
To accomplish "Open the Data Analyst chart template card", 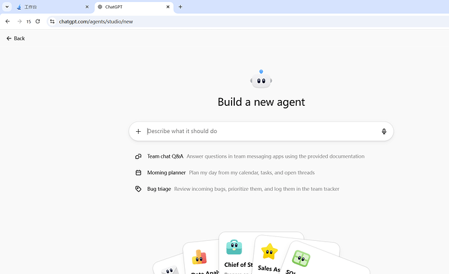I will [201, 258].
